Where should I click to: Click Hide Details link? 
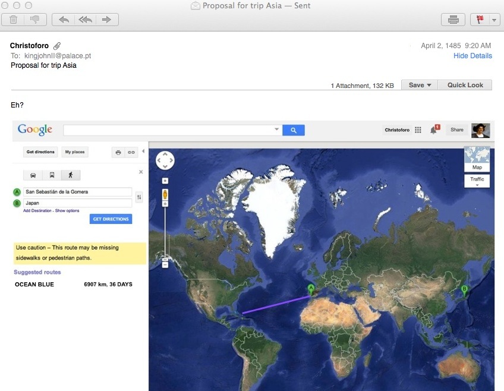click(472, 56)
